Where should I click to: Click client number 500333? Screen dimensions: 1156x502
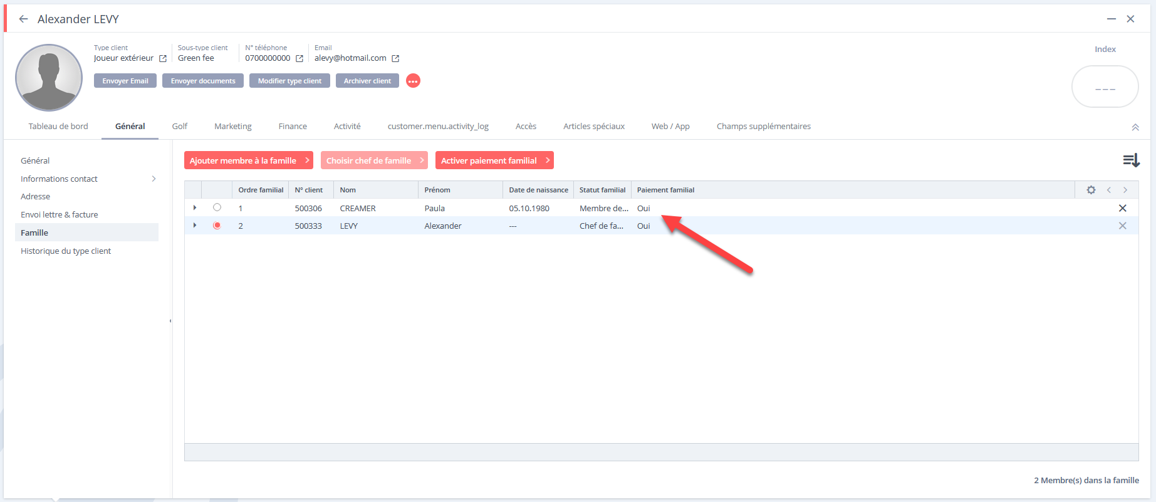pos(308,226)
